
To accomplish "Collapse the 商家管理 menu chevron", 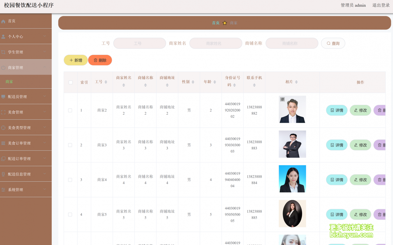I will coord(45,67).
